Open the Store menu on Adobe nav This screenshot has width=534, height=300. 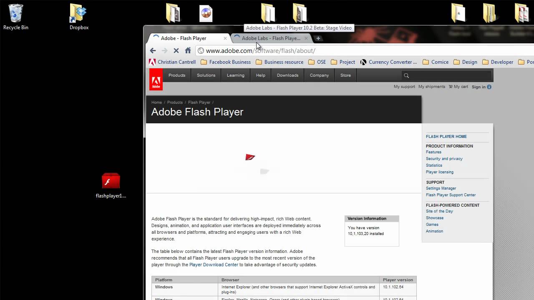[x=346, y=75]
